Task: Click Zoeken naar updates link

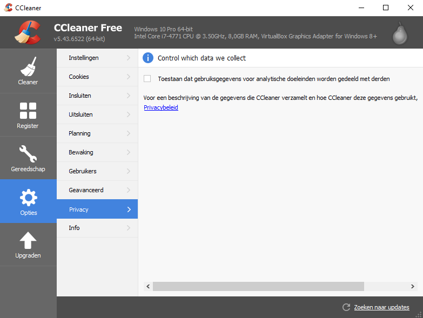Action: 381,307
